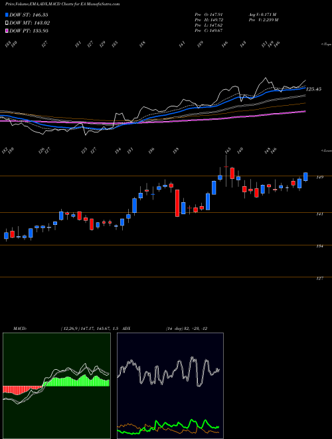Click the MACD (12,26,9) values text
The height and width of the screenshot is (439, 332).
pos(90,329)
